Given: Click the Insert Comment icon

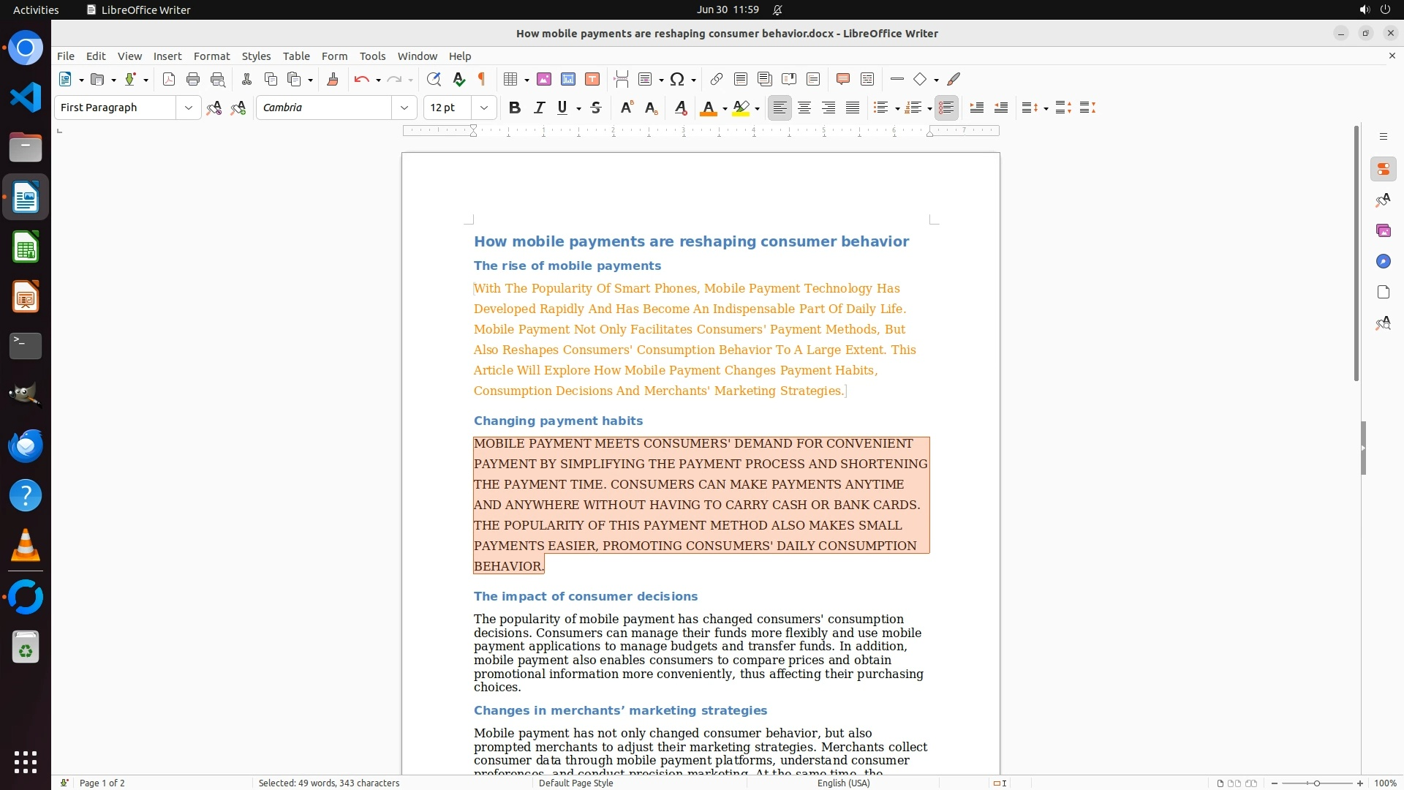Looking at the screenshot, I should click(843, 79).
